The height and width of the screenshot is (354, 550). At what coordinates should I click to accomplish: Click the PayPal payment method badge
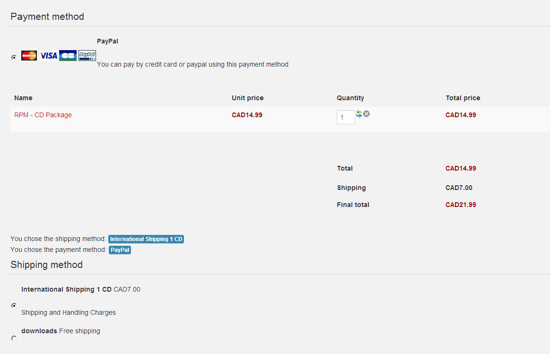(120, 250)
